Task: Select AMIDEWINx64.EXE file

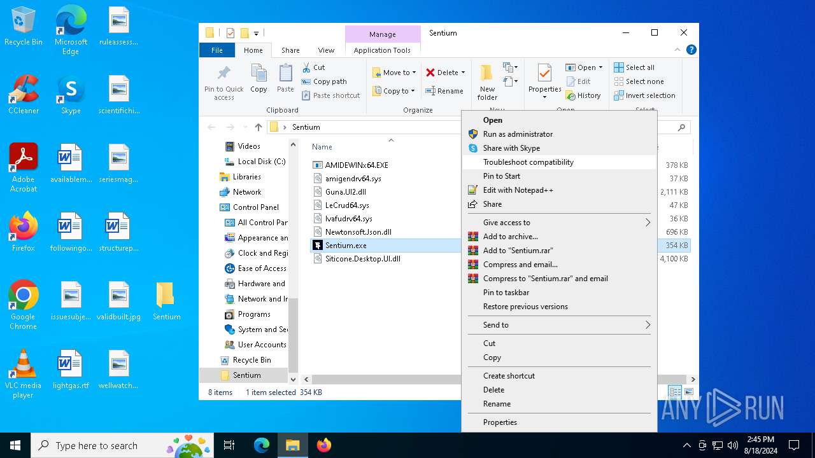Action: (x=357, y=165)
